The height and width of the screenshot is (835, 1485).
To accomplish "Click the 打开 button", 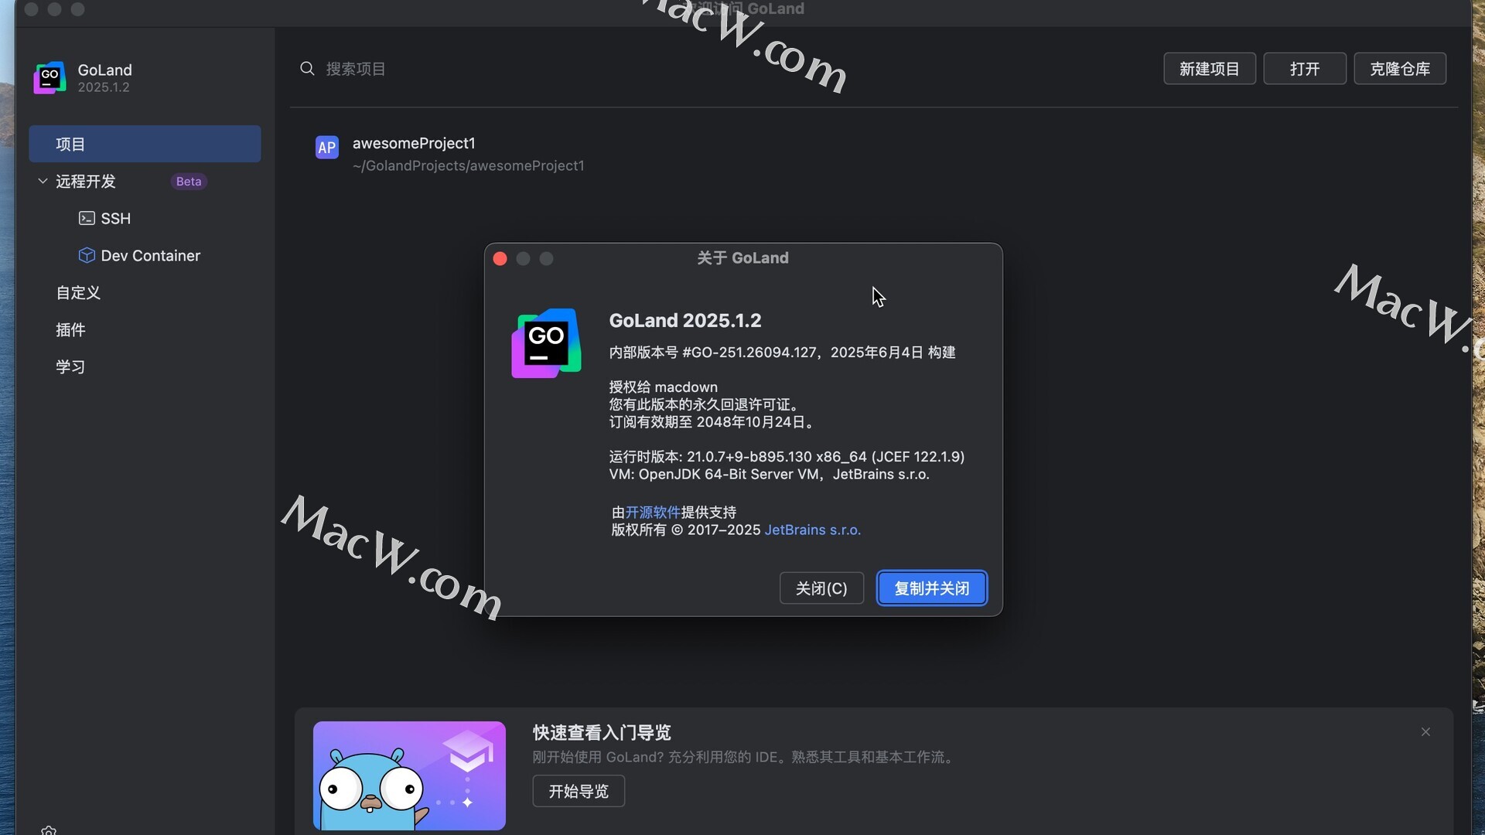I will click(x=1305, y=69).
